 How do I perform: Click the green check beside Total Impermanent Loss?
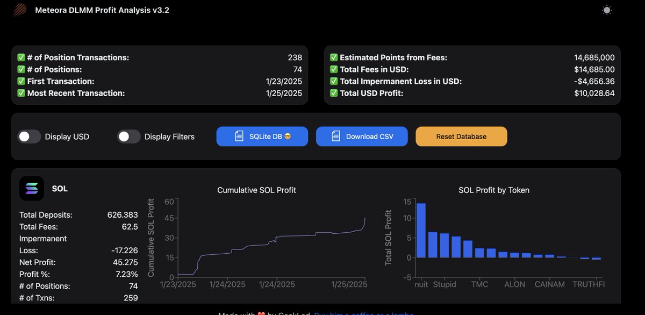(x=334, y=81)
